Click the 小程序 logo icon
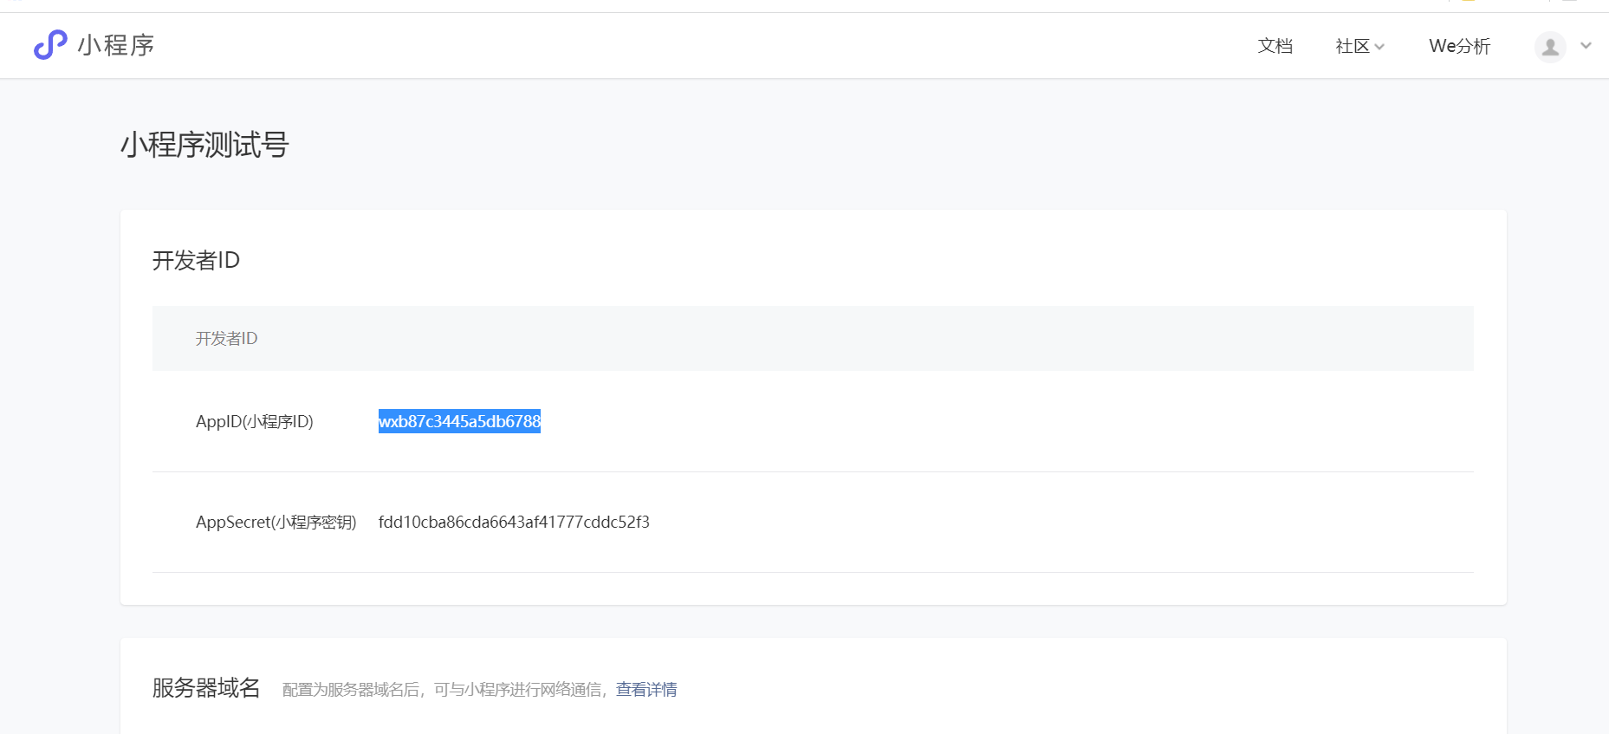 50,45
